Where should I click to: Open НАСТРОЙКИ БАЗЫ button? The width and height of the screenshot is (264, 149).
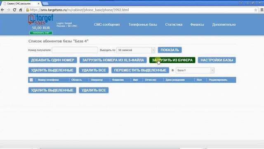click(x=217, y=60)
